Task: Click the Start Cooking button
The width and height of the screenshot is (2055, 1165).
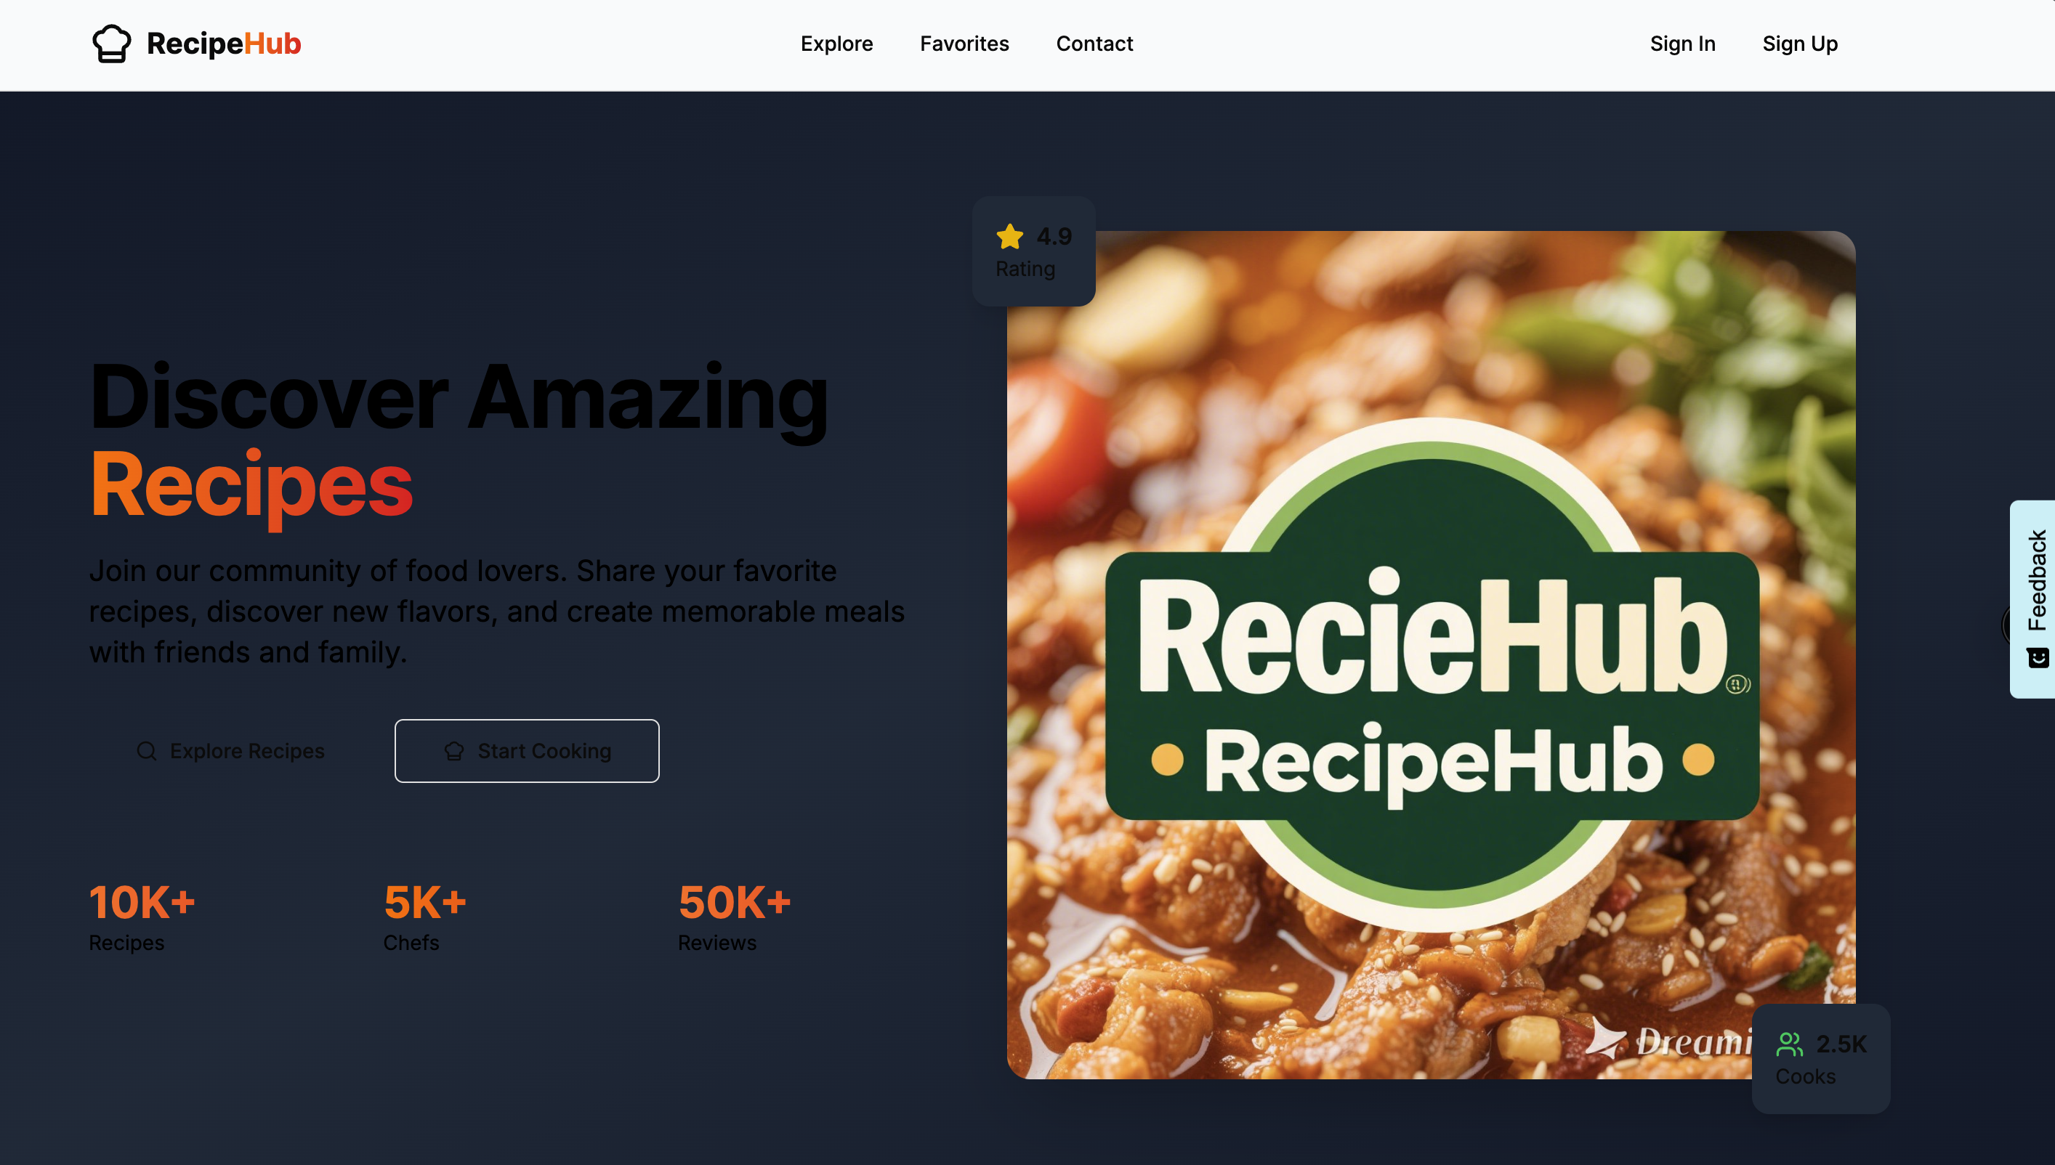Action: (527, 750)
